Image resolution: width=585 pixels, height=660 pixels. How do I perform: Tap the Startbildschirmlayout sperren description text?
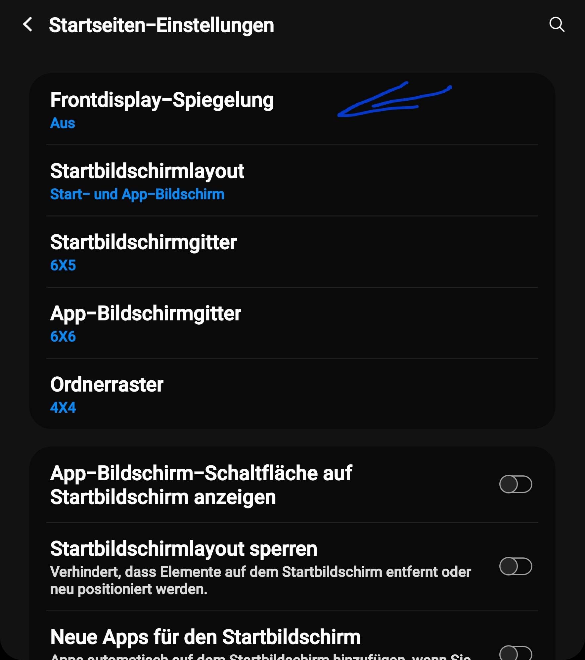coord(260,581)
